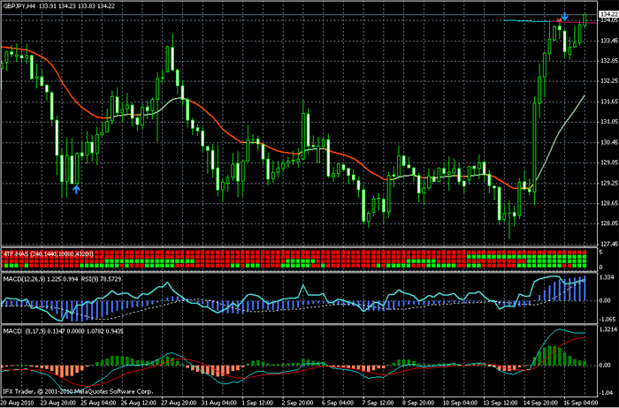Click the 131.05 price axis label
619x408 pixels.
(608, 122)
